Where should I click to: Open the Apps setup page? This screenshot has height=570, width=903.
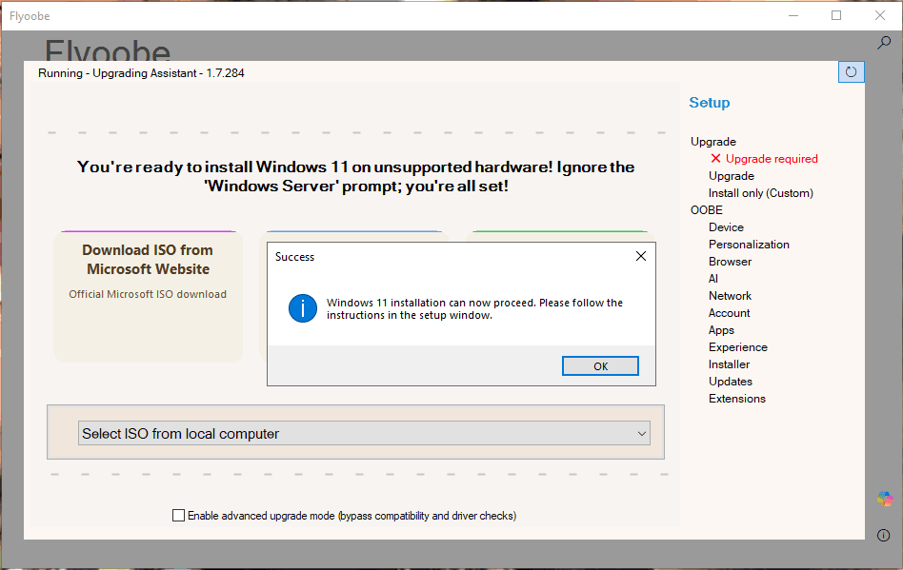tap(721, 330)
